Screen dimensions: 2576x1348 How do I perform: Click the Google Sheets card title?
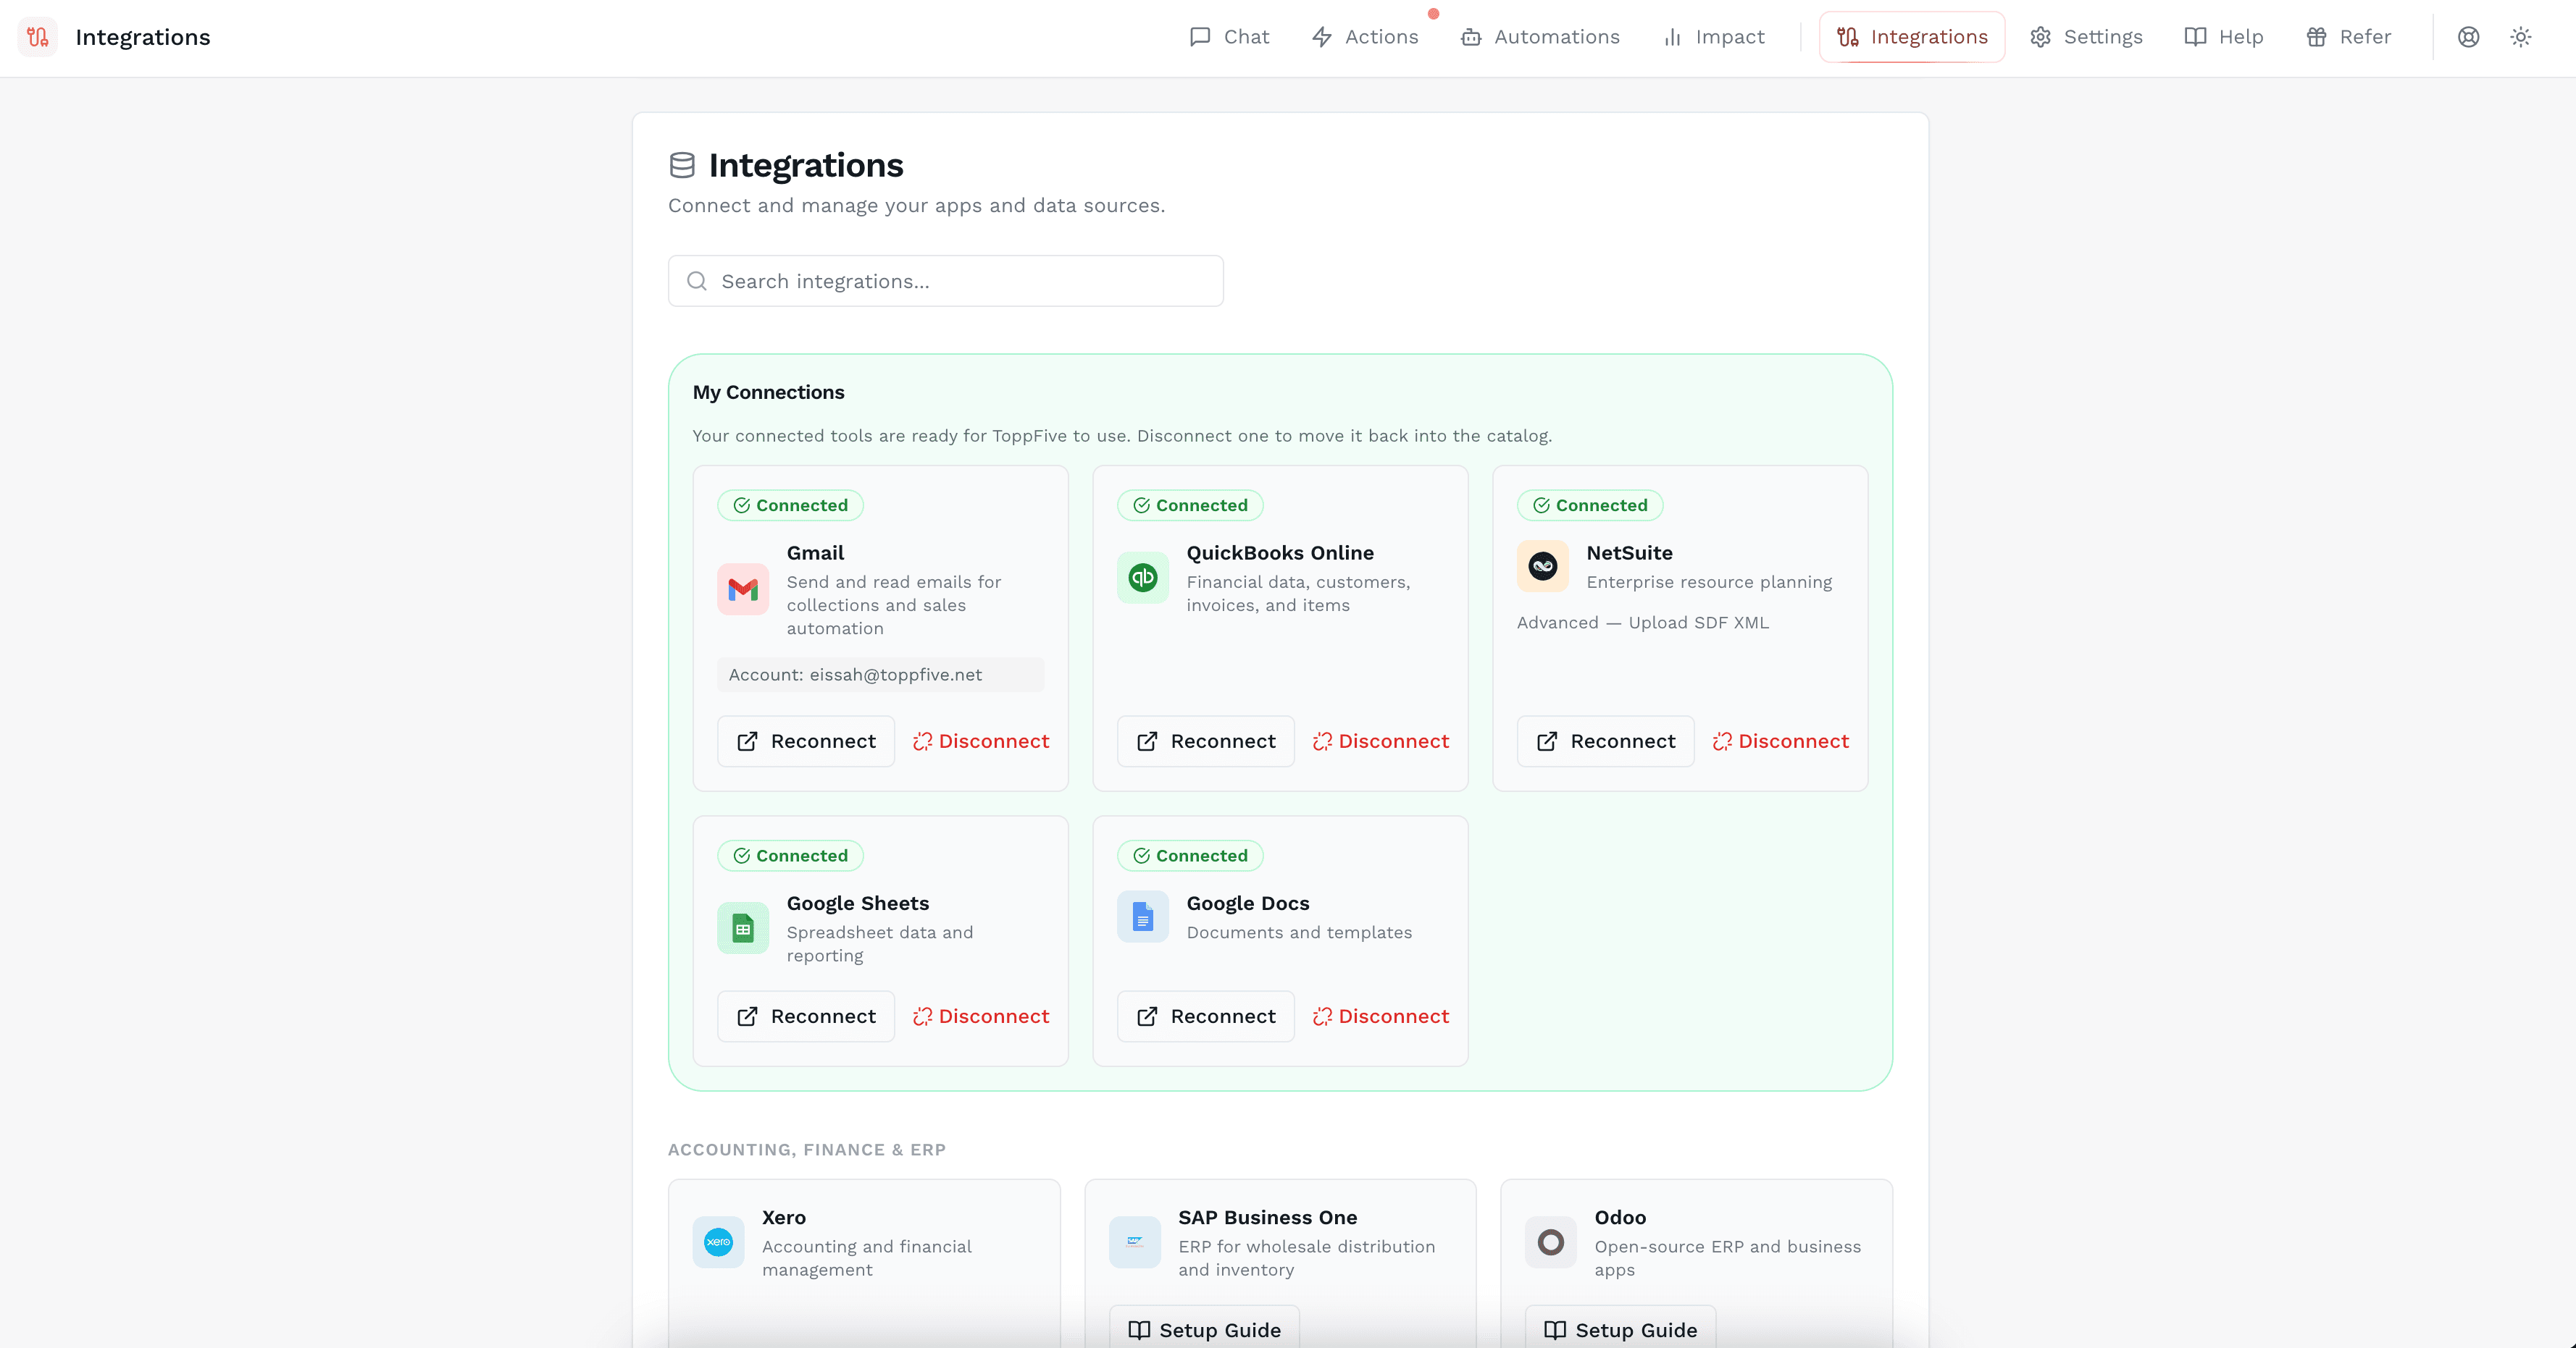857,903
